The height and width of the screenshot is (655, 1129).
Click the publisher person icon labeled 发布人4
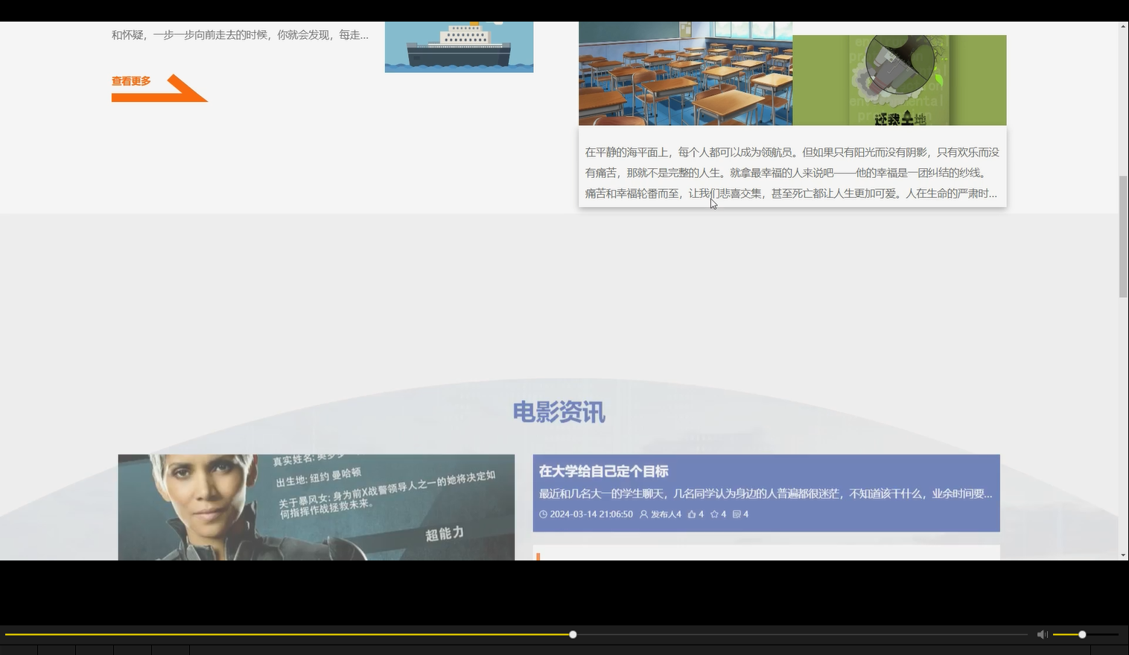(642, 514)
